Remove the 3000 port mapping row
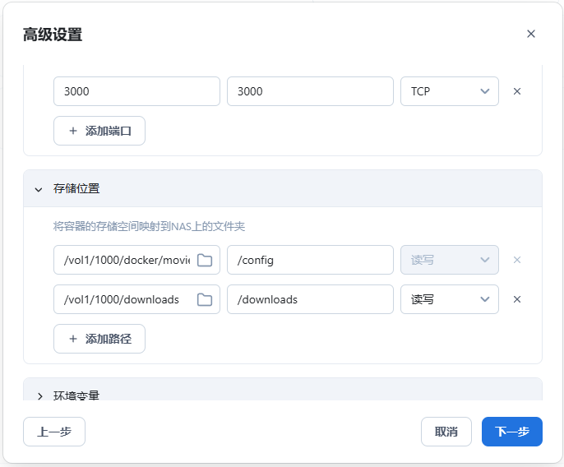564x467 pixels. point(517,91)
